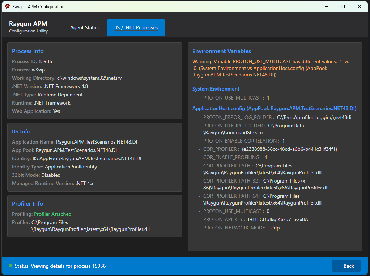Click the COR_PROFILER_PATH_32 variable name
The width and height of the screenshot is (370, 276).
pos(230,181)
